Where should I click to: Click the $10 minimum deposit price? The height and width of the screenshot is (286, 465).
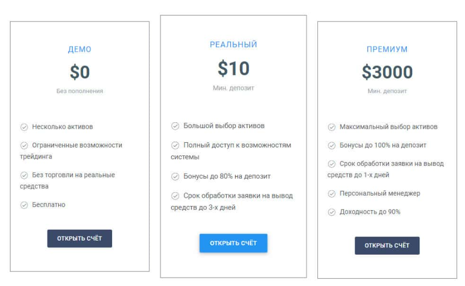[234, 68]
